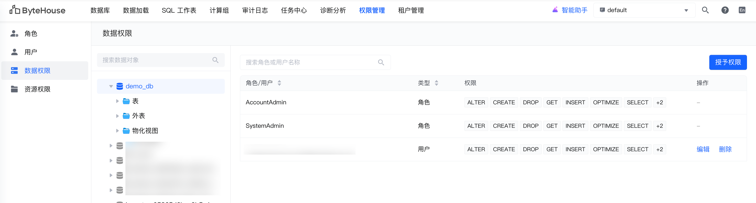
Task: Open the 智能助手 AI assistant
Action: [x=570, y=10]
